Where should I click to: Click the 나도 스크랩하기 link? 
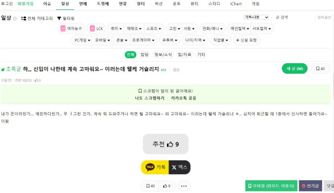pos(149,98)
